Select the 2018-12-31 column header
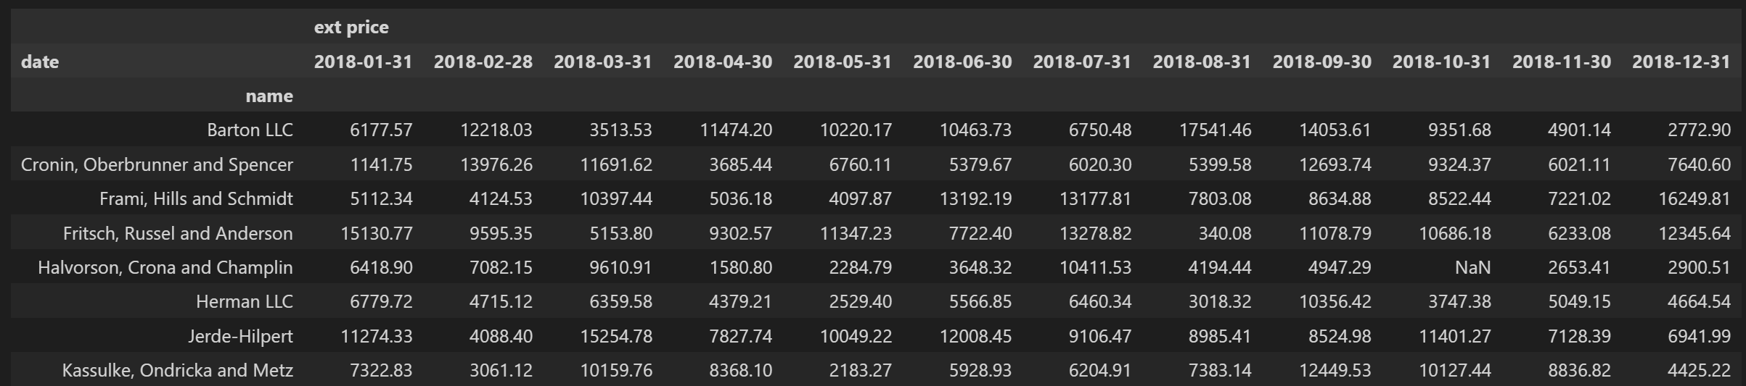This screenshot has height=386, width=1746. tap(1681, 62)
